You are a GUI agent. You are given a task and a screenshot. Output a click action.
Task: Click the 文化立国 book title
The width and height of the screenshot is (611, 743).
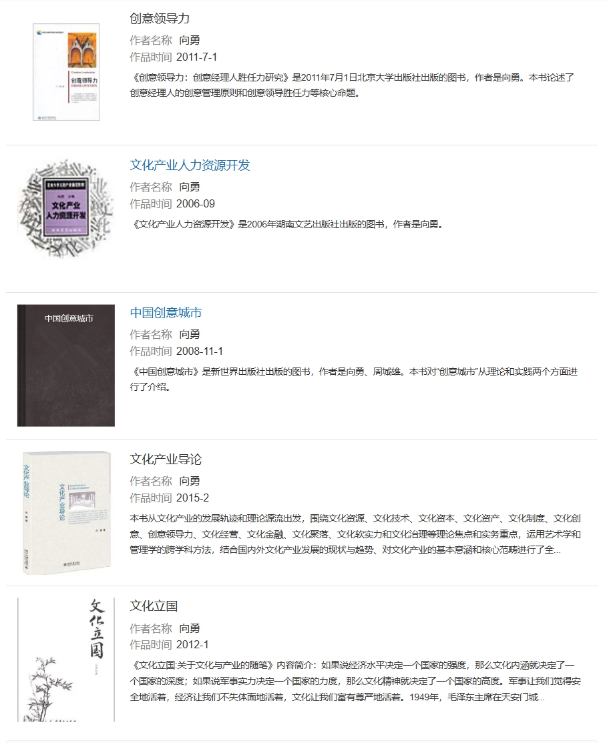pyautogui.click(x=154, y=606)
